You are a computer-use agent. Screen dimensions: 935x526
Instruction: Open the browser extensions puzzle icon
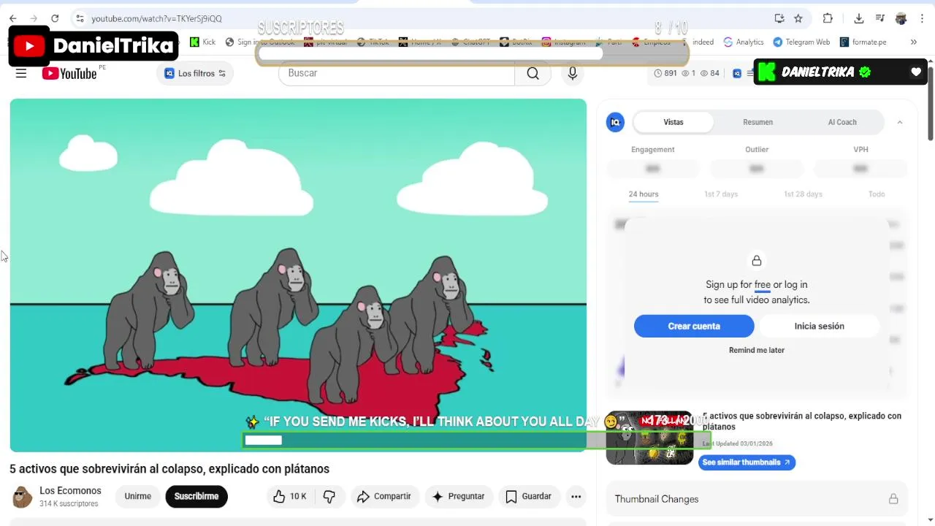[x=828, y=18]
